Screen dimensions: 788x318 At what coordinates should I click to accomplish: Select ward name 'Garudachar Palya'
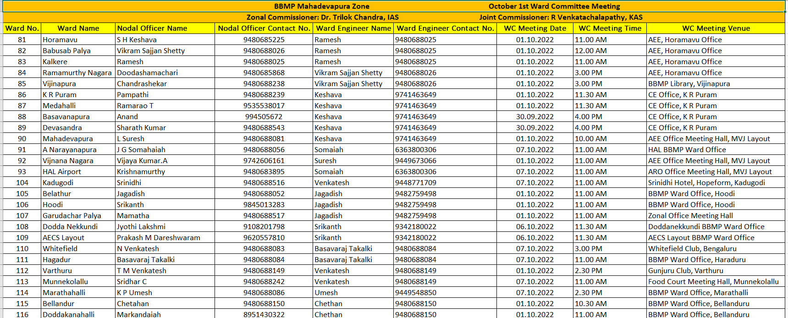tap(78, 216)
